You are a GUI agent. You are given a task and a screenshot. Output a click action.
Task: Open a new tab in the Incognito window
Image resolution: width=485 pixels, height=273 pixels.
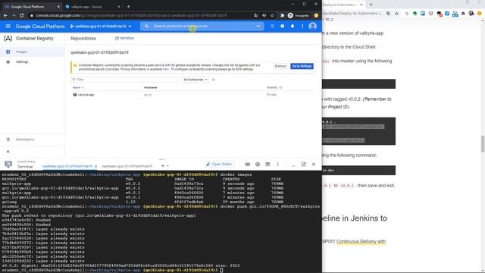[x=128, y=7]
